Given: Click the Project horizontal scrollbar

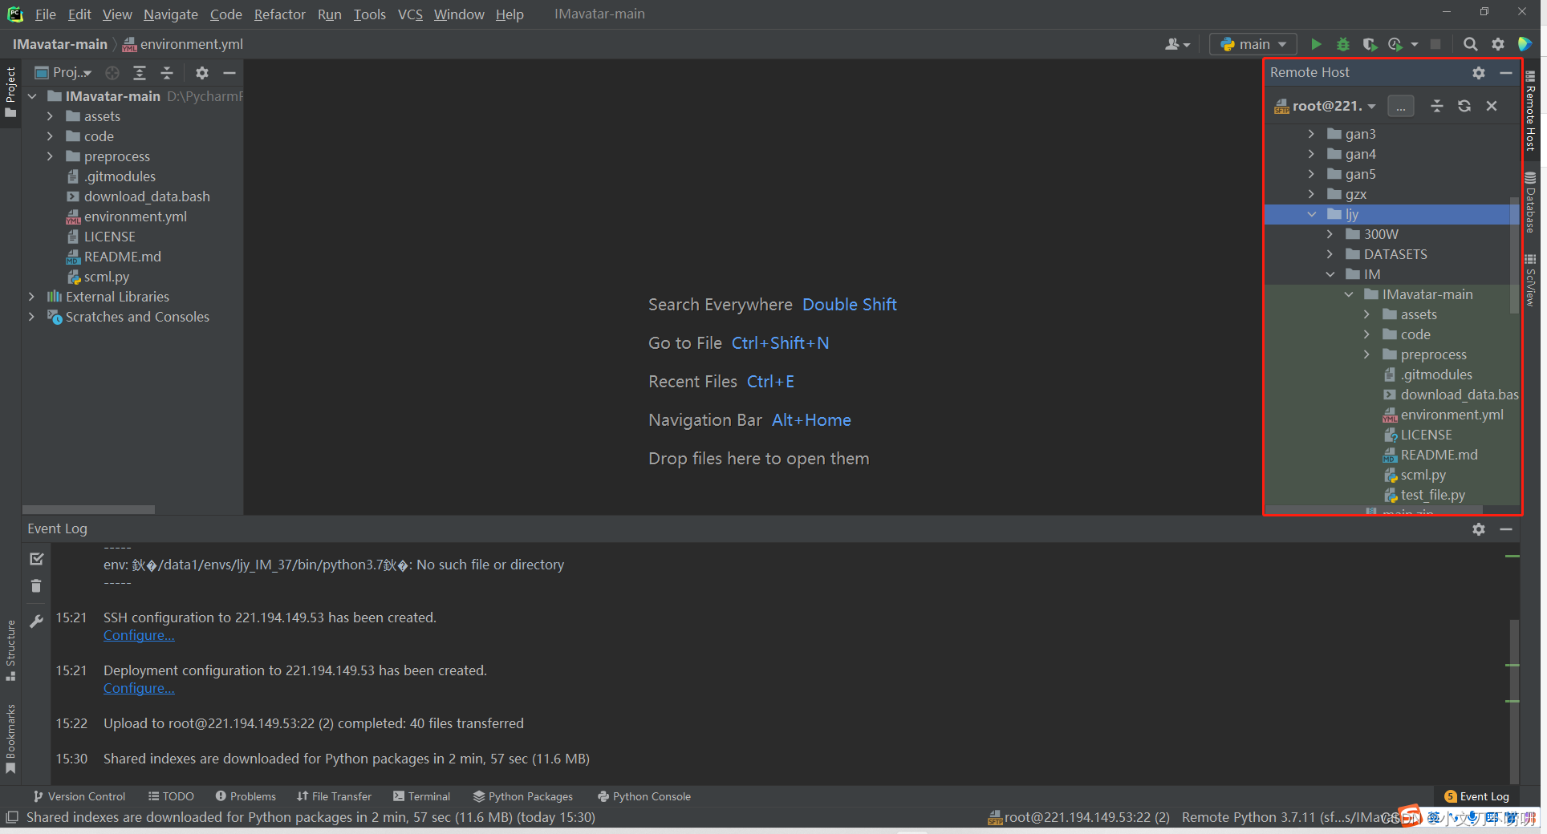Looking at the screenshot, I should [x=88, y=509].
